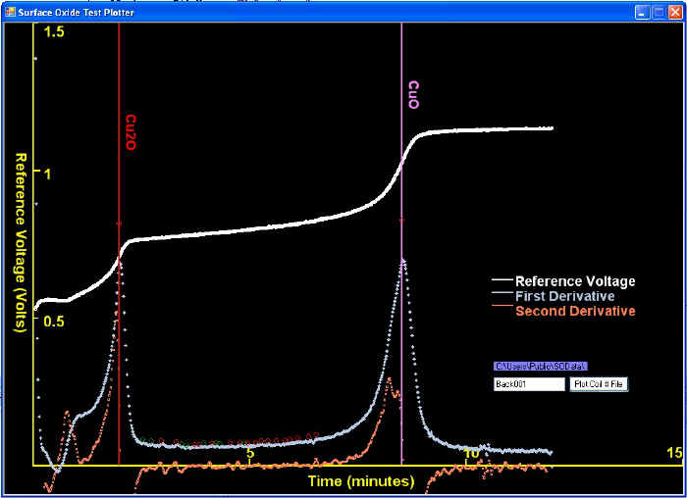The image size is (687, 498).
Task: Click the orange legend line for Second Derivative
Action: (x=501, y=311)
